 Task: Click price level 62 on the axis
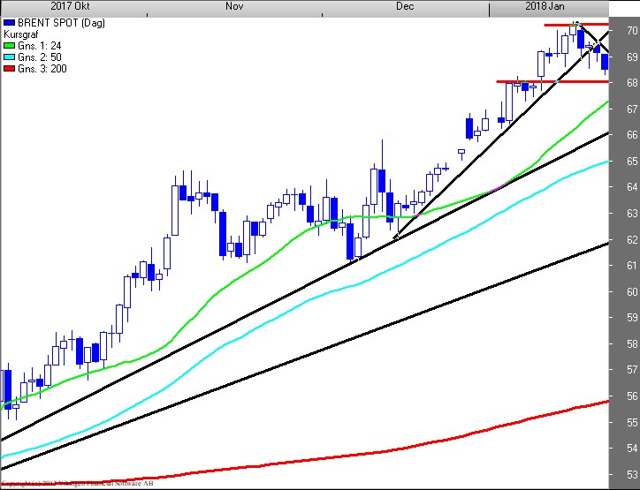632,239
